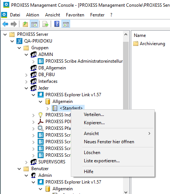Expand the <Standard> profile node

[x=48, y=109]
